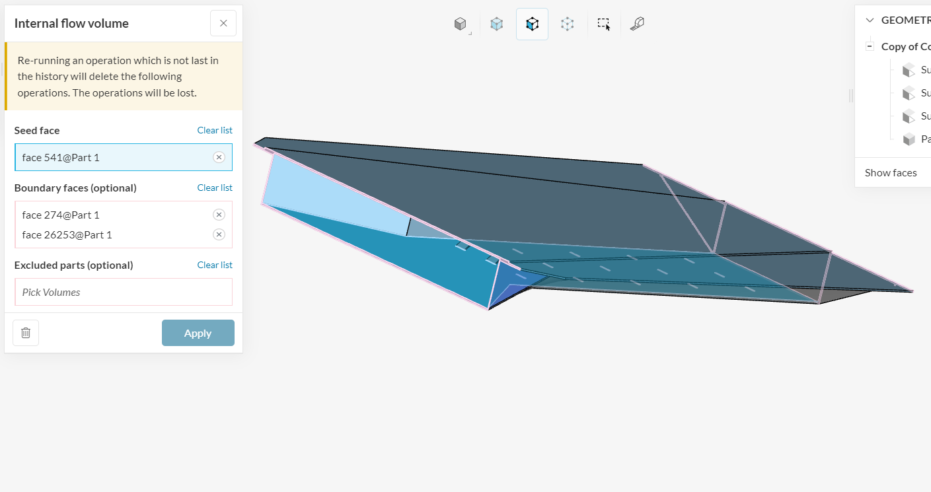Open the tape measure tool
Viewport: 931px width, 492px height.
637,24
